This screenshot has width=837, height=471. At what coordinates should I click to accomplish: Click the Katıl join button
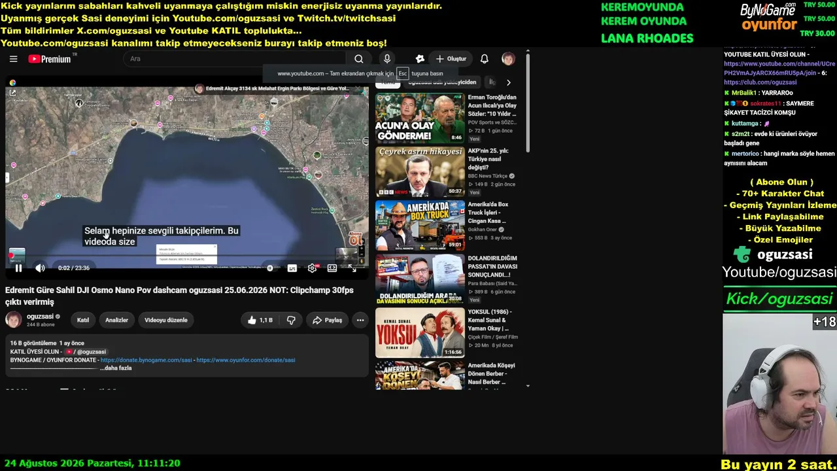point(83,320)
